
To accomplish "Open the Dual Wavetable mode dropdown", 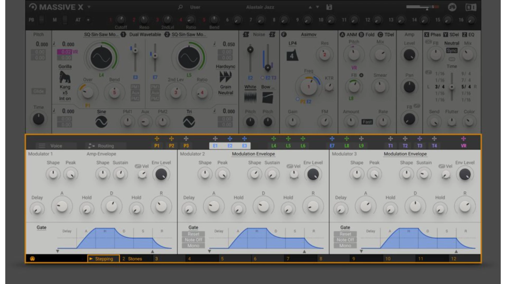I will tap(145, 34).
